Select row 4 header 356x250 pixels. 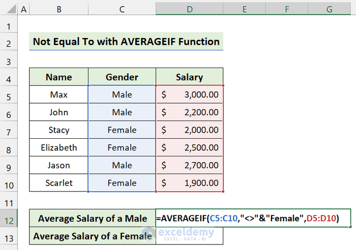9,77
